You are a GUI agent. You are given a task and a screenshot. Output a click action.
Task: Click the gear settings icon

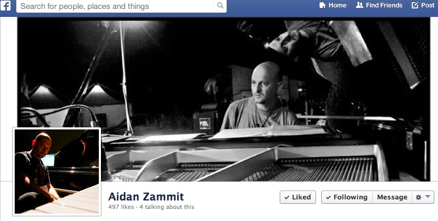click(419, 197)
